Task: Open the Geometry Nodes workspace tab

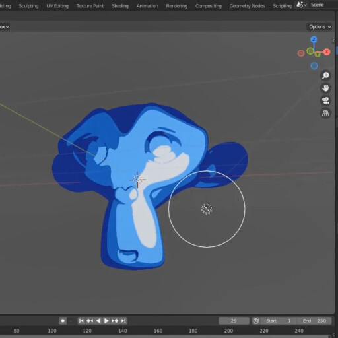Action: [x=247, y=6]
